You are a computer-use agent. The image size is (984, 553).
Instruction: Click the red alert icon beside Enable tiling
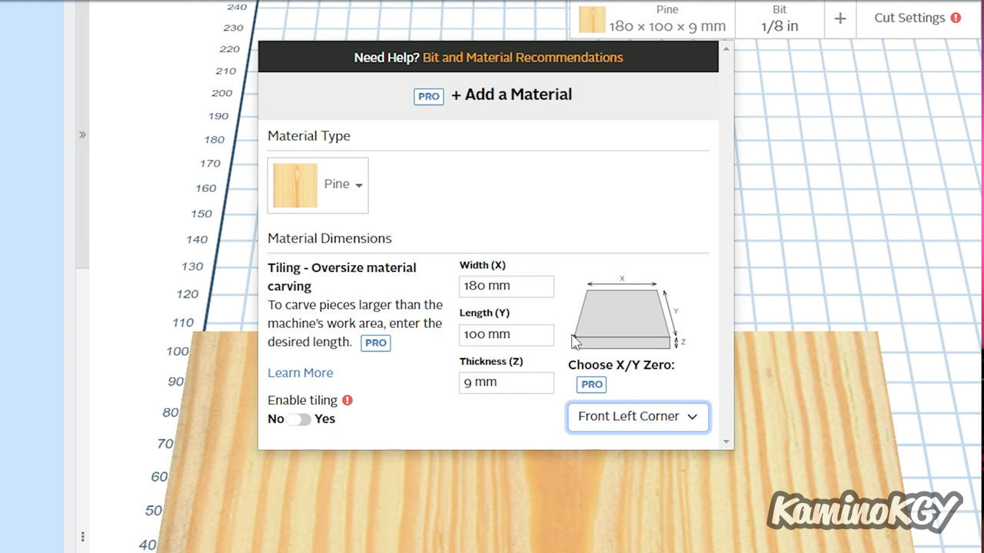pos(347,400)
